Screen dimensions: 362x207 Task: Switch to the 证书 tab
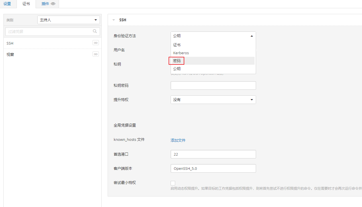click(x=26, y=4)
